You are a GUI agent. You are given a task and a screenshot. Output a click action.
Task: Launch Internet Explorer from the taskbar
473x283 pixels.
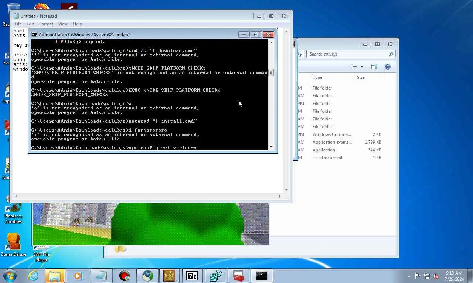pyautogui.click(x=33, y=276)
